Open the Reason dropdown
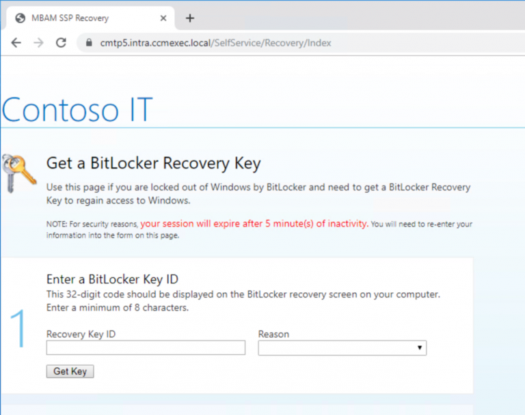The height and width of the screenshot is (415, 525). [x=342, y=348]
